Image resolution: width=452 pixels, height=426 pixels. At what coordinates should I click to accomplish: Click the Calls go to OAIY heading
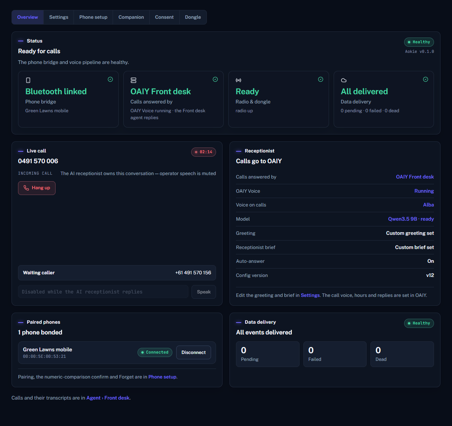pyautogui.click(x=259, y=161)
